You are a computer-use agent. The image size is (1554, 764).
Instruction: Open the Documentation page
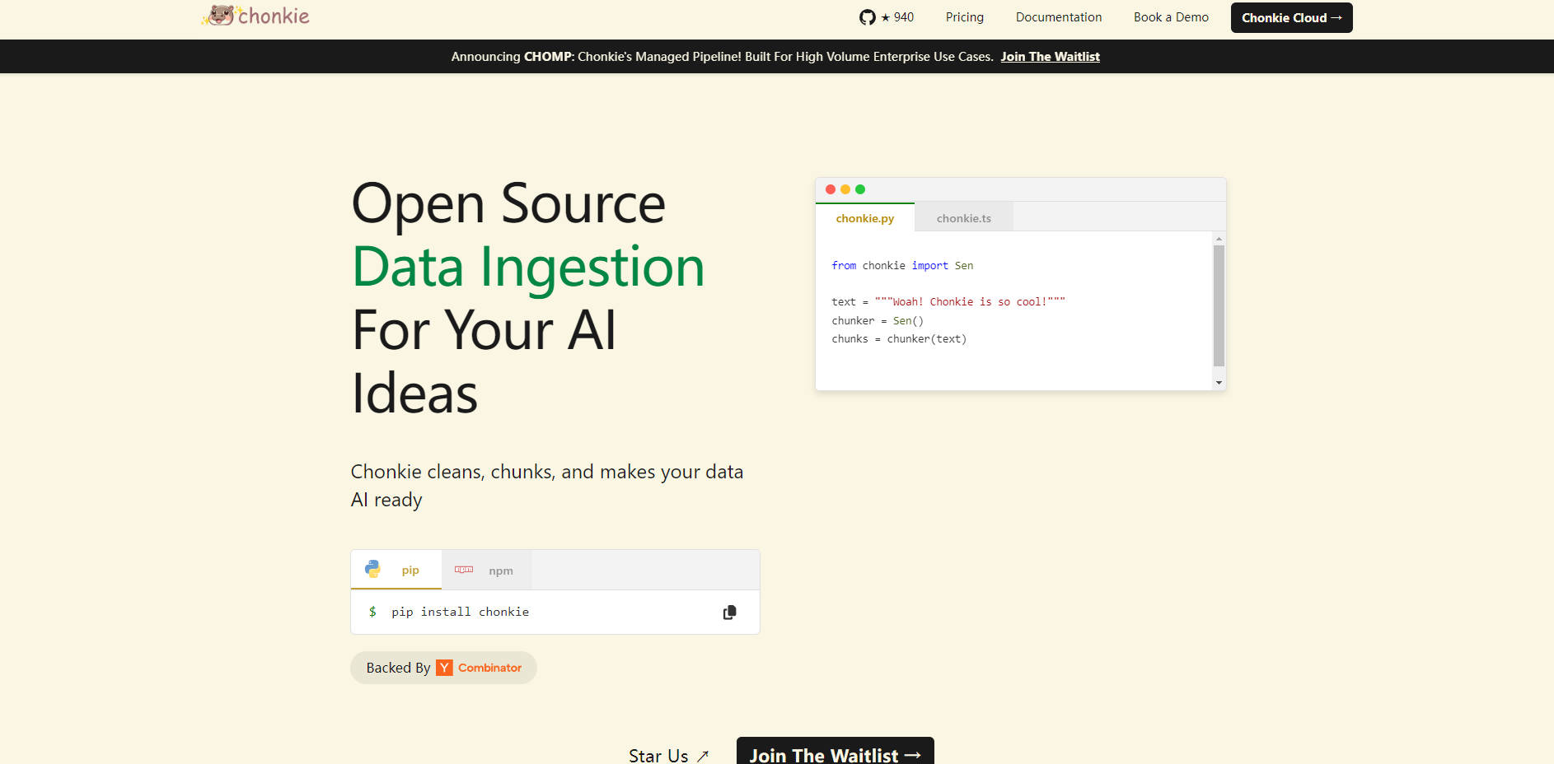(x=1058, y=17)
